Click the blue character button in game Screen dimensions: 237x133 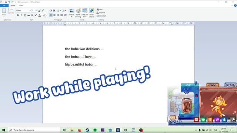224,120
